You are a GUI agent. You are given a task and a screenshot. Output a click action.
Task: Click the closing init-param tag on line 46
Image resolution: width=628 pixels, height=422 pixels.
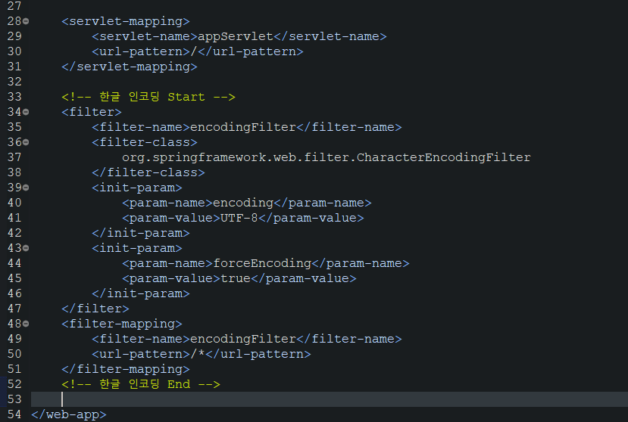pyautogui.click(x=141, y=293)
